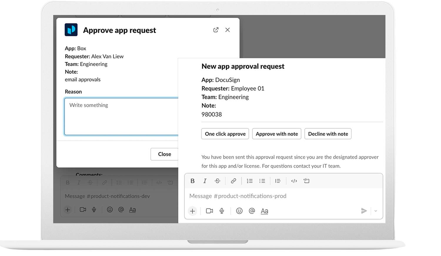Insert code block in product-notifications-dev composer
The image size is (441, 256).
click(x=170, y=183)
